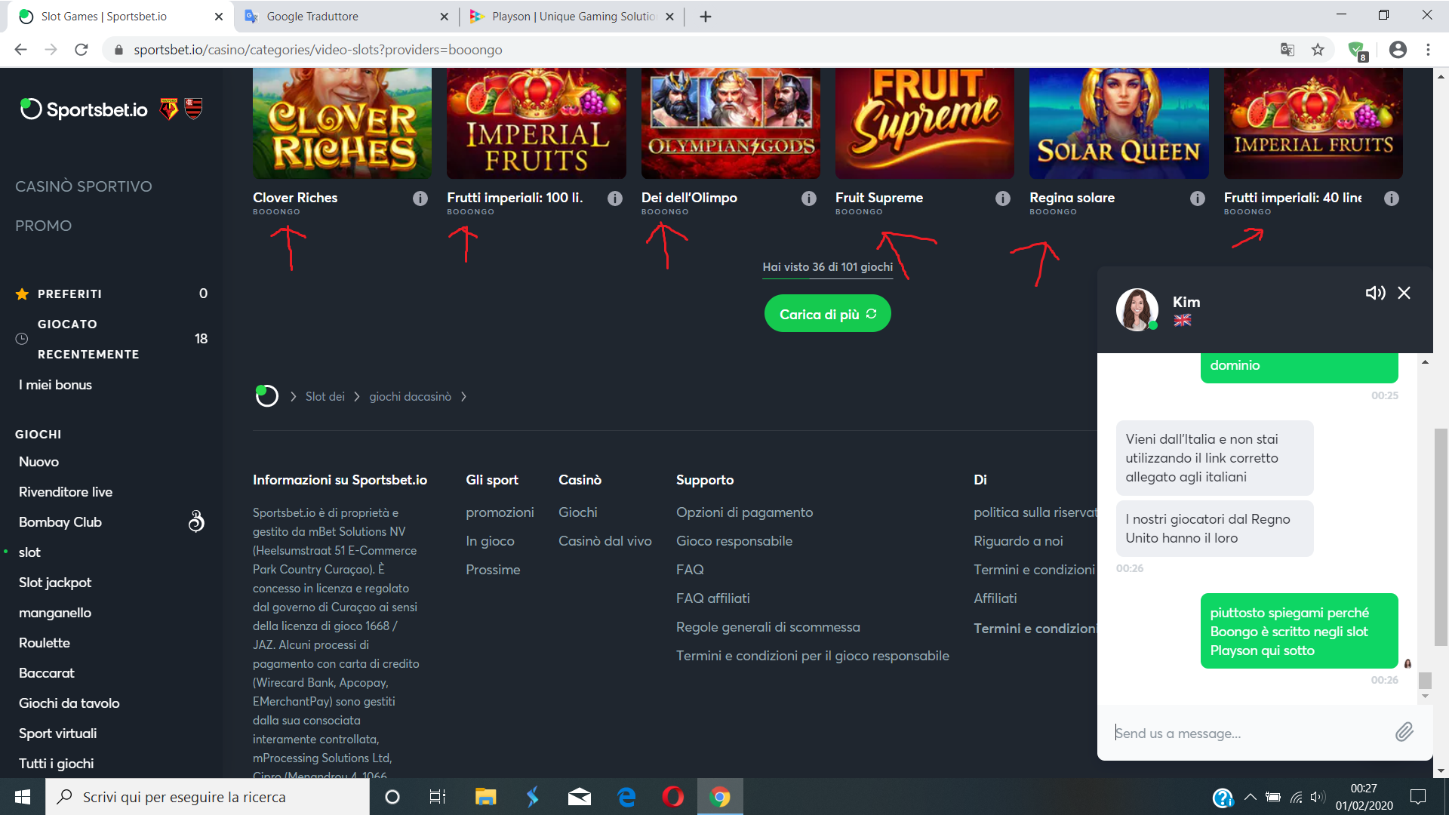The height and width of the screenshot is (815, 1449).
Task: Close the Kim chat window
Action: tap(1404, 293)
